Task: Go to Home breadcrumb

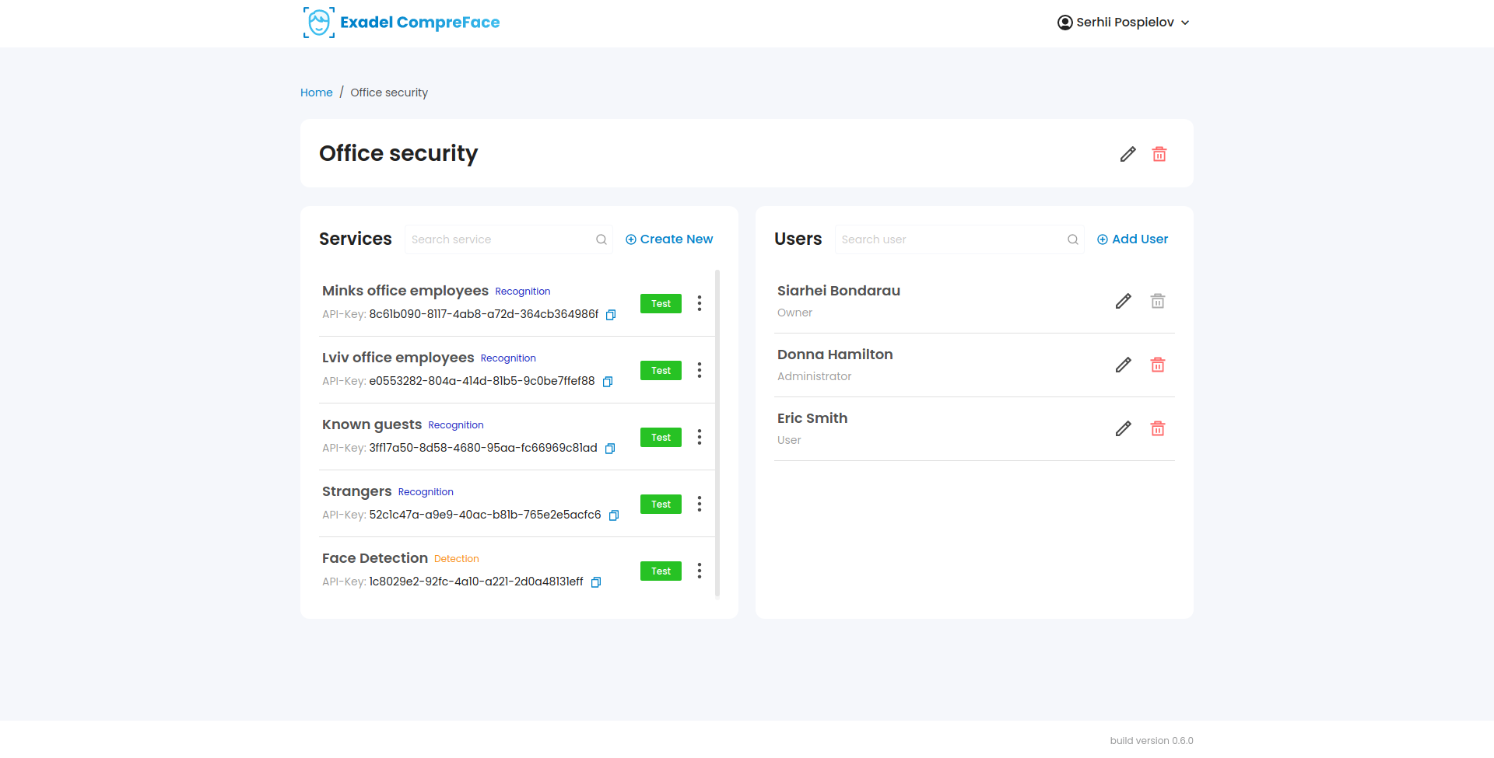Action: 316,93
